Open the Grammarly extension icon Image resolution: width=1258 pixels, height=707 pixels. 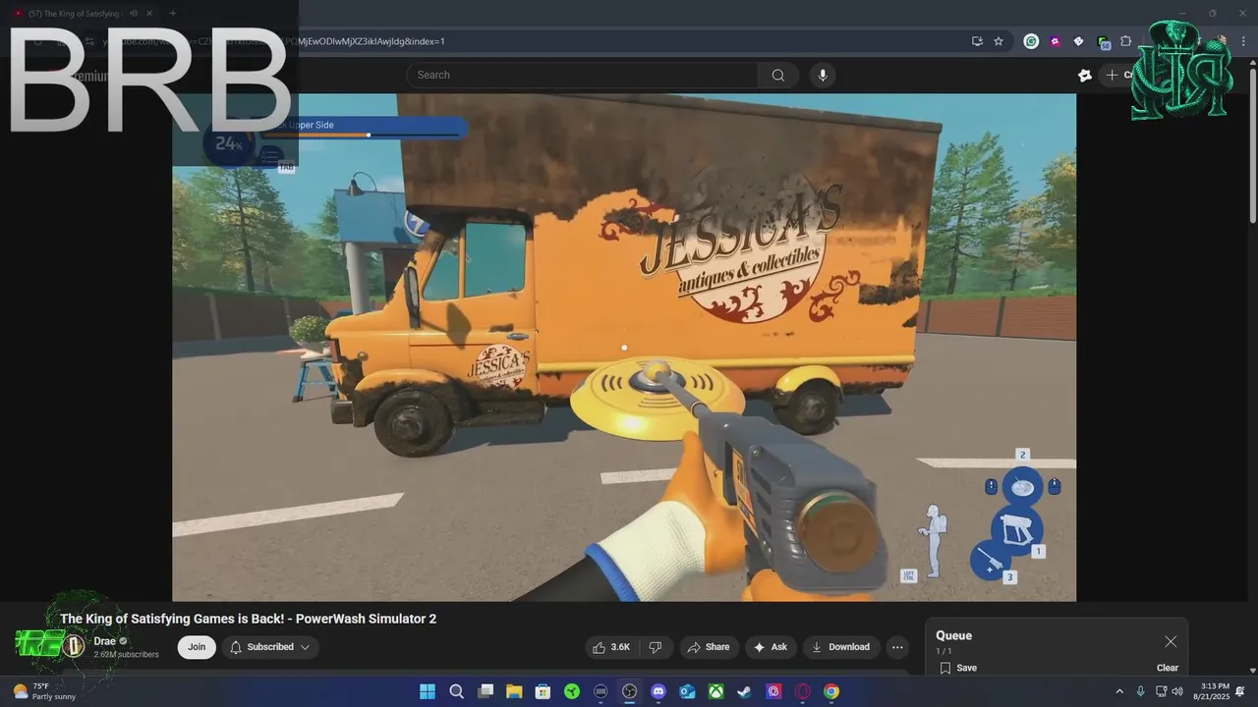click(1031, 41)
